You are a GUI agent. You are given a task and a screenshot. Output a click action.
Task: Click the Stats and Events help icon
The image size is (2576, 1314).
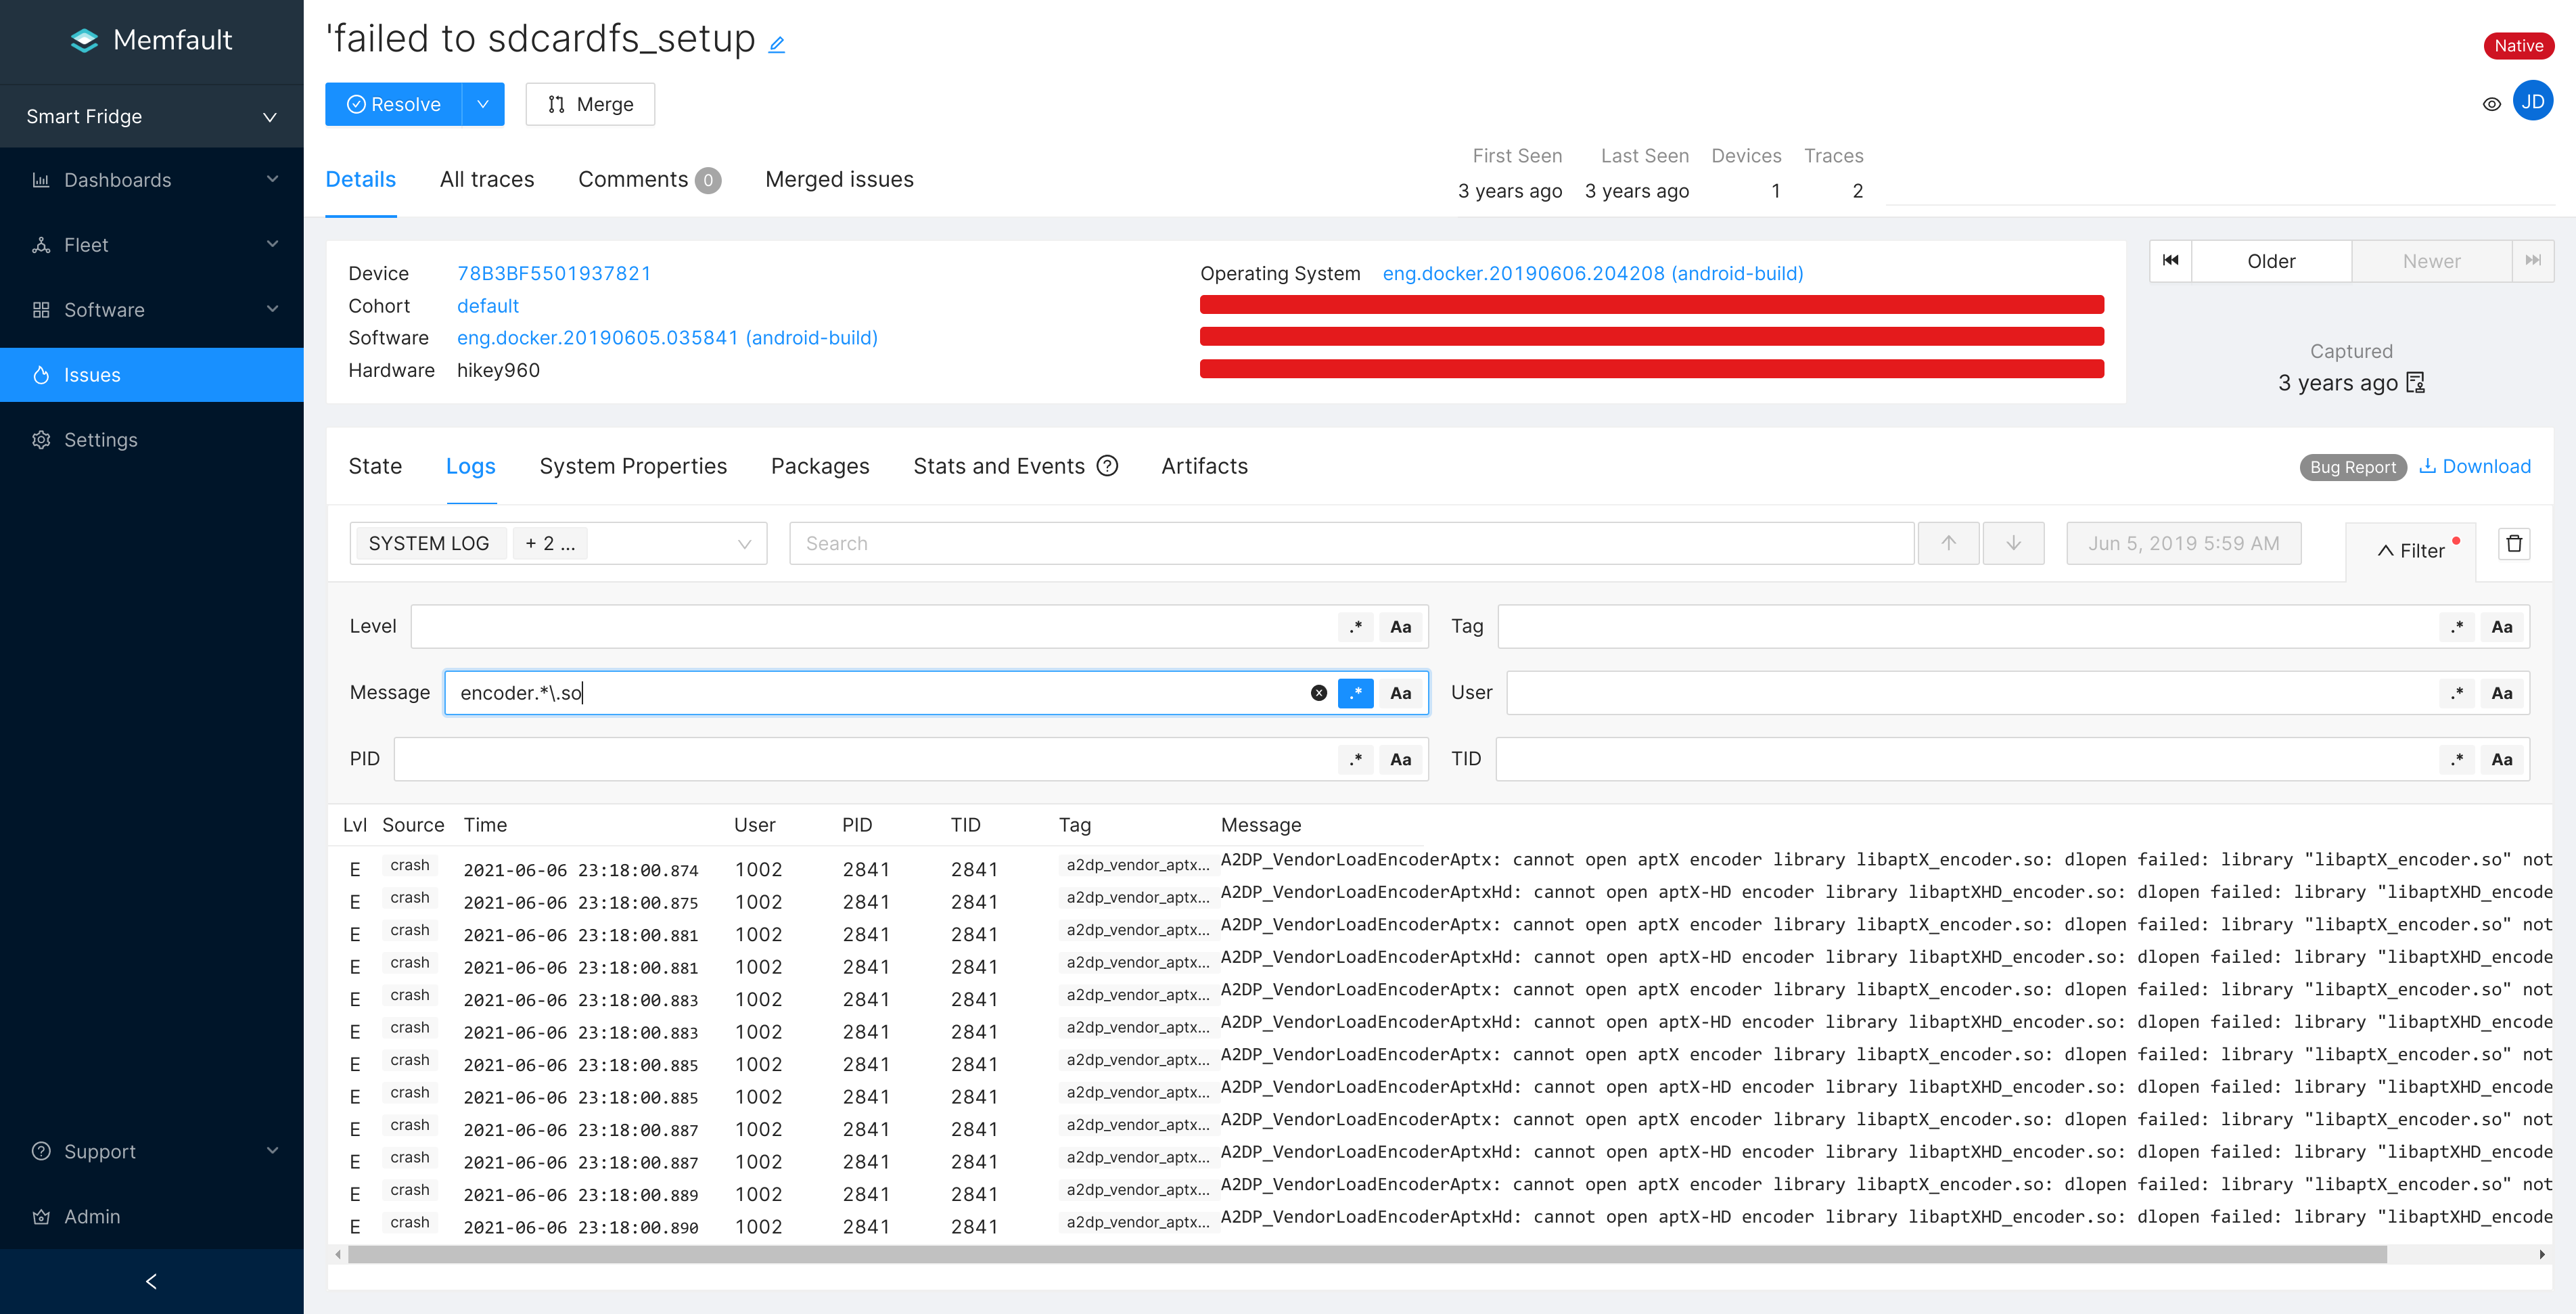(x=1107, y=466)
